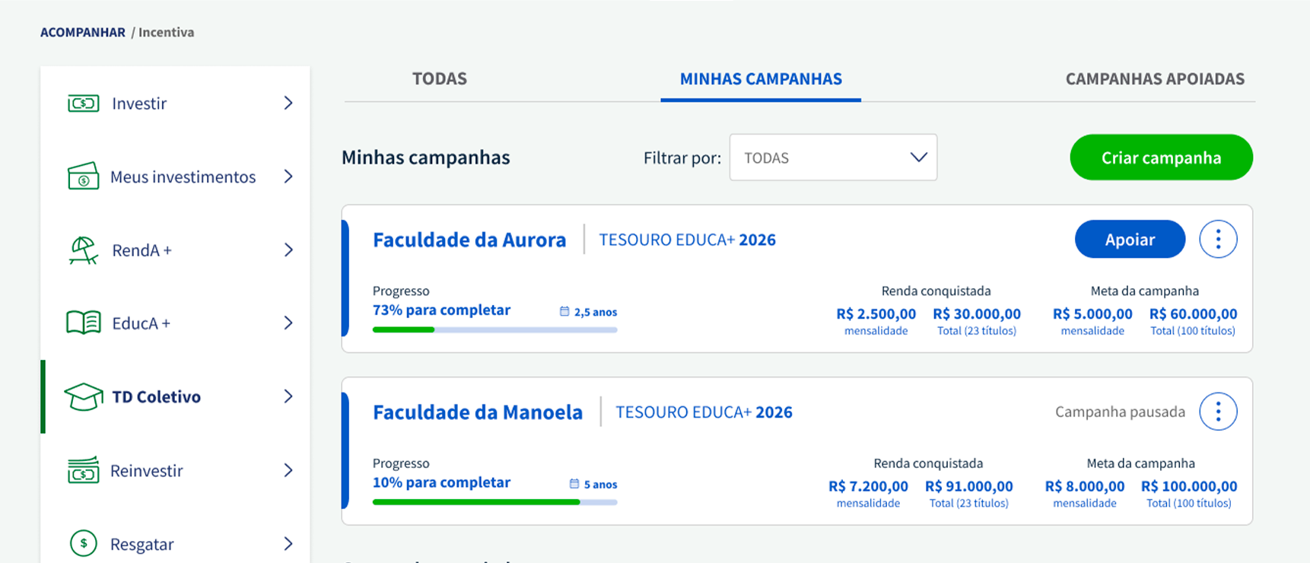Expand the Reinvestir chevron arrow
The image size is (1310, 563).
pos(288,470)
